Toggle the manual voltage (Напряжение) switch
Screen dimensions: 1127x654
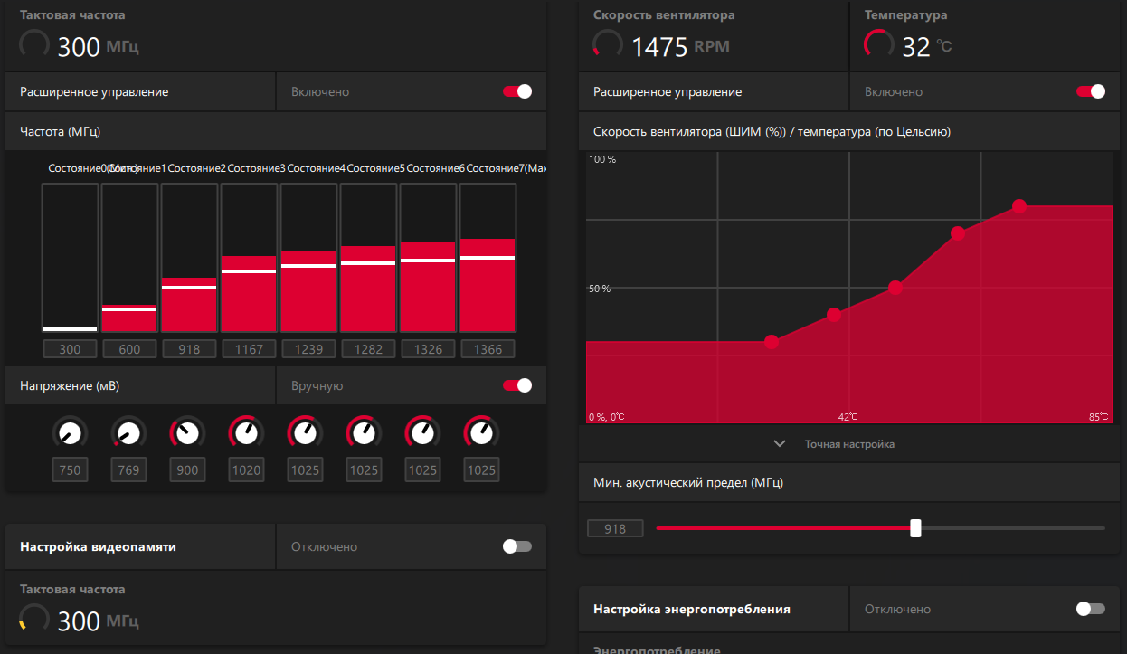click(x=517, y=385)
